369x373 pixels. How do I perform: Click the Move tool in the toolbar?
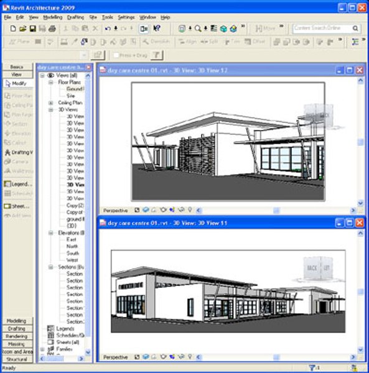pyautogui.click(x=265, y=29)
